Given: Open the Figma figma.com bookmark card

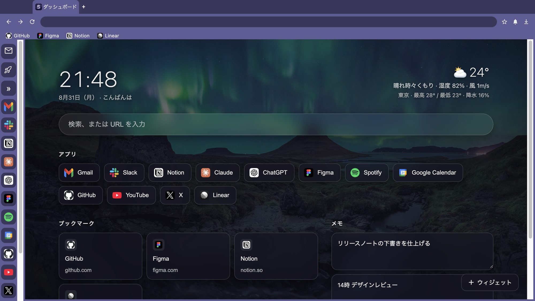Looking at the screenshot, I should pos(188,256).
